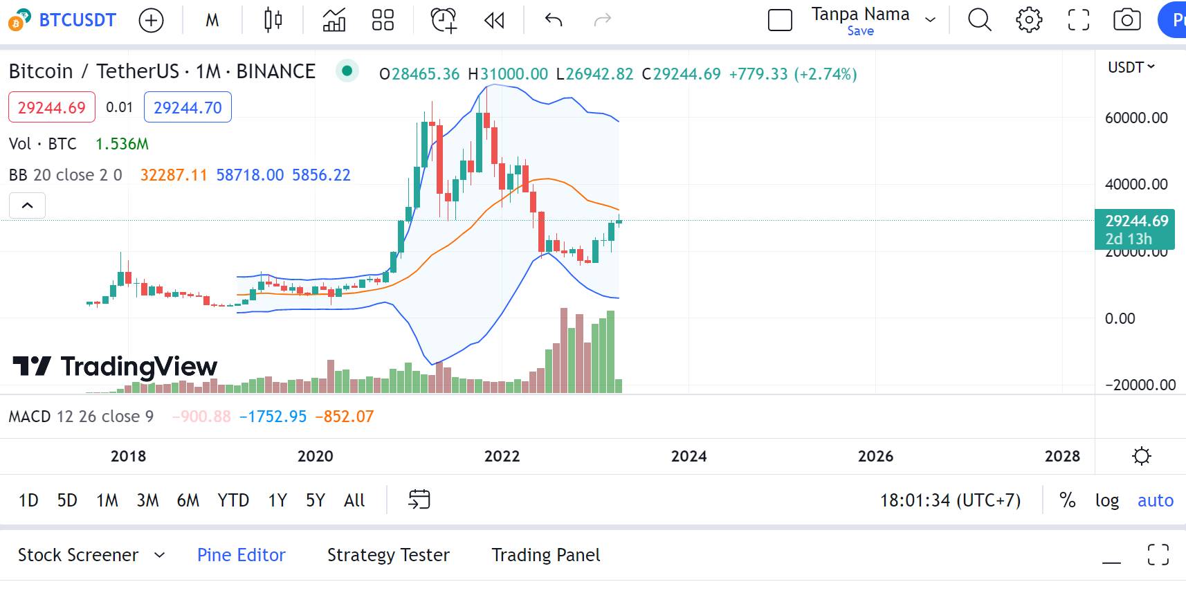This screenshot has height=593, width=1186.
Task: Collapse the indicator legend with the chevron
Action: click(27, 206)
